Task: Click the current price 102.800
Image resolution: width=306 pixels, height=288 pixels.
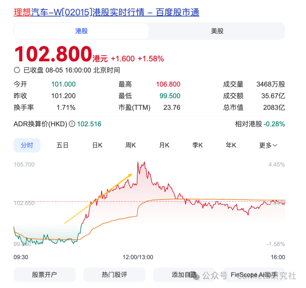Action: tap(53, 54)
